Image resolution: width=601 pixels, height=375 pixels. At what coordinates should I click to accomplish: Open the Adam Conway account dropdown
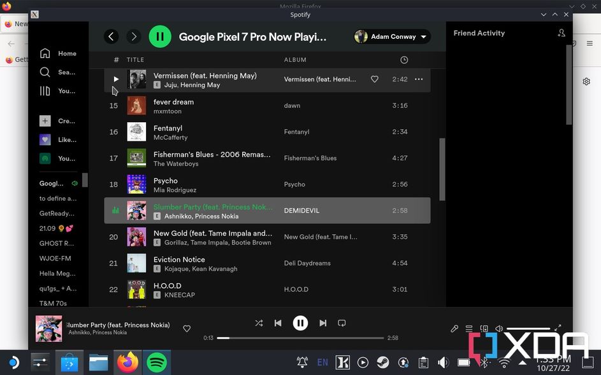click(391, 36)
